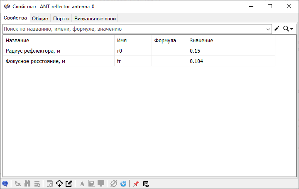The height and width of the screenshot is (189, 299).
Task: Click the search by name input field
Action: coord(133,29)
